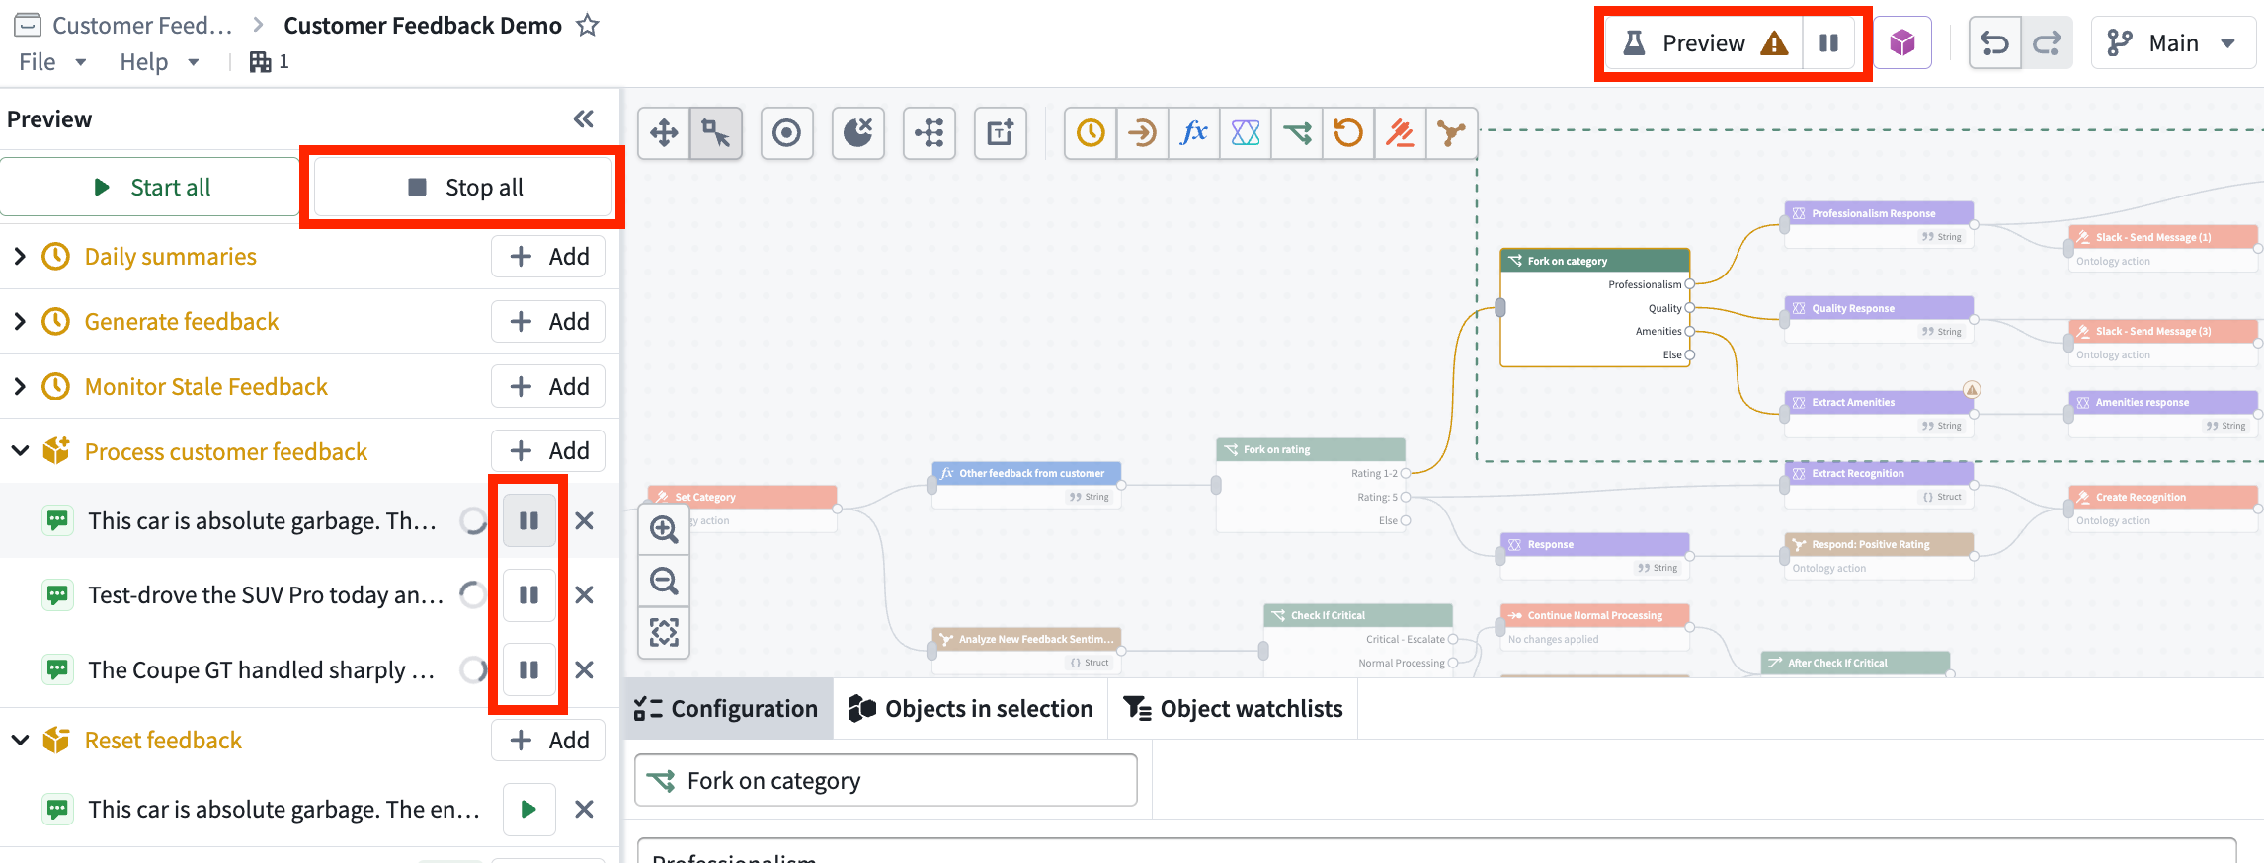Viewport: 2264px width, 863px height.
Task: Expand the Generate feedback section
Action: coord(20,322)
